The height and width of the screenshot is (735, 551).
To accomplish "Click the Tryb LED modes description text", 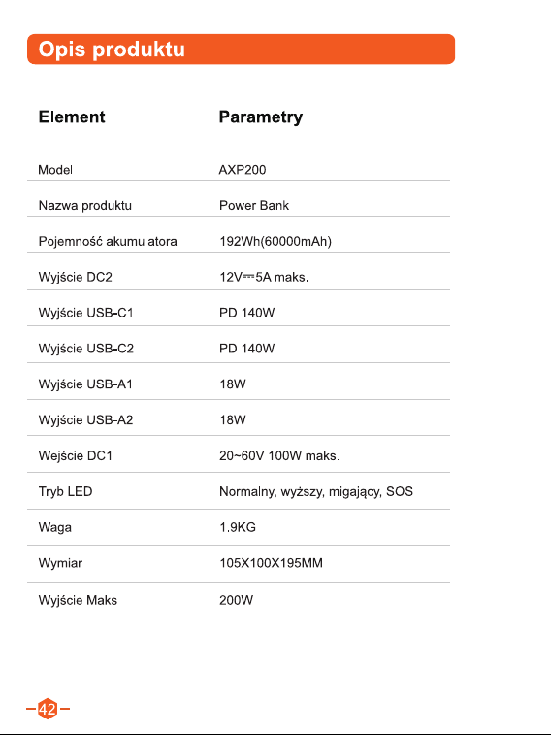I will pos(316,491).
